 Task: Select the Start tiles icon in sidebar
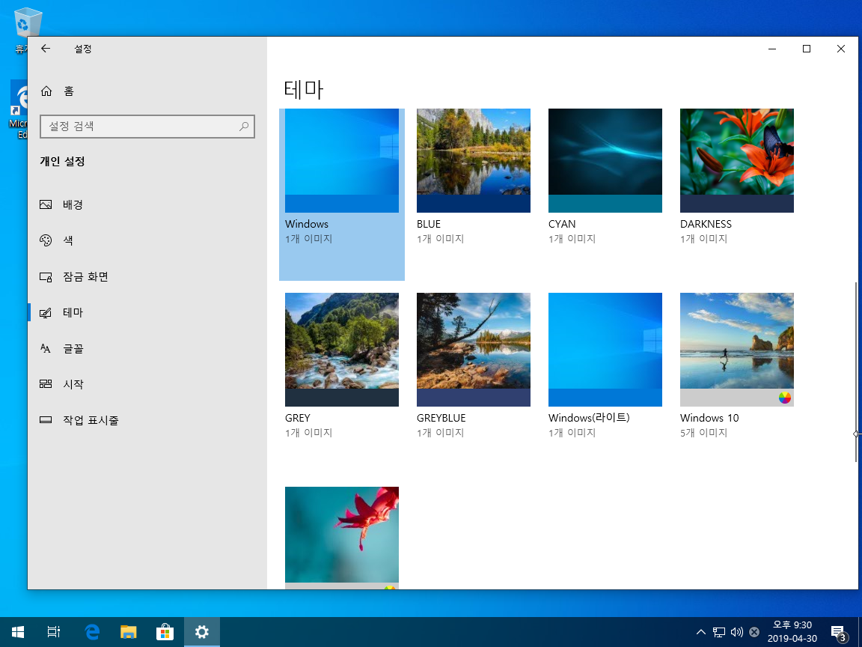coord(46,384)
